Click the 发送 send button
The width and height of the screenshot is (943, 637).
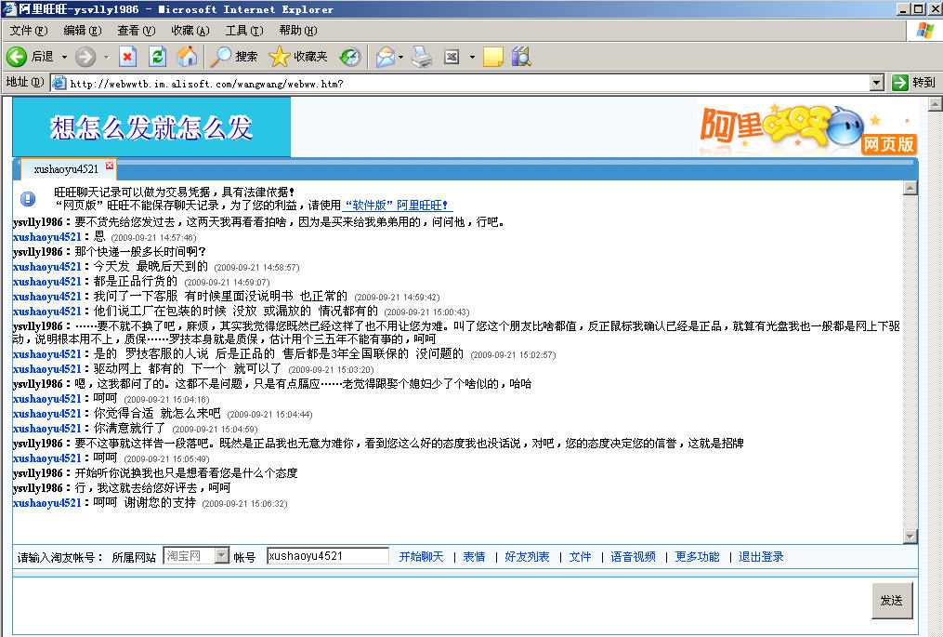[892, 601]
